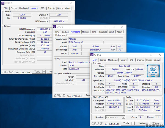
Task: Click the memory Type field DDR4
Action: (22, 15)
